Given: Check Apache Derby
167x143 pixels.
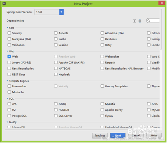Looking at the screenshot, I should (102, 110).
